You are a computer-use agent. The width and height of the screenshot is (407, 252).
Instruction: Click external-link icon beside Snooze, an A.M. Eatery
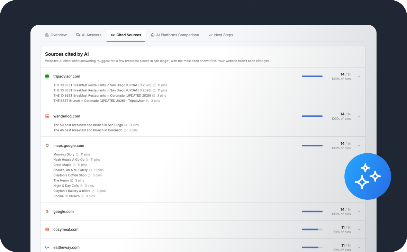click(90, 170)
